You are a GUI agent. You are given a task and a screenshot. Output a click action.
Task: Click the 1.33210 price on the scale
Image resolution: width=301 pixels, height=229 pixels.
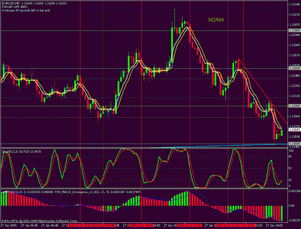point(294,14)
